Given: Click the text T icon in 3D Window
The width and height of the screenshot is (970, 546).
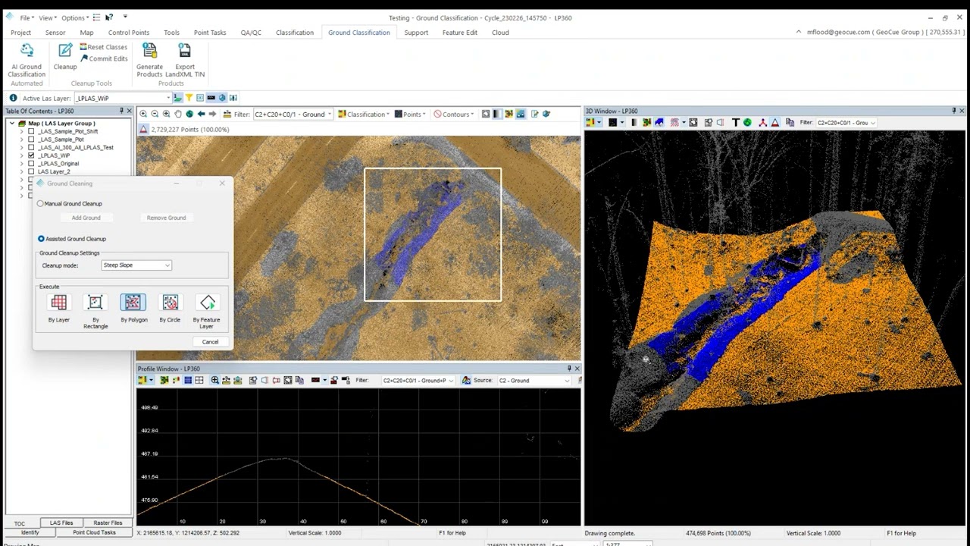Looking at the screenshot, I should point(735,122).
